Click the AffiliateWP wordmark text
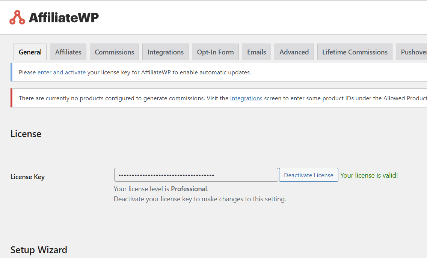Image resolution: width=427 pixels, height=258 pixels. [x=64, y=17]
